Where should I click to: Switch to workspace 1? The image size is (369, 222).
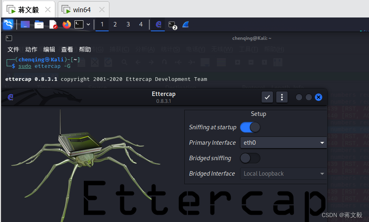tap(102, 24)
